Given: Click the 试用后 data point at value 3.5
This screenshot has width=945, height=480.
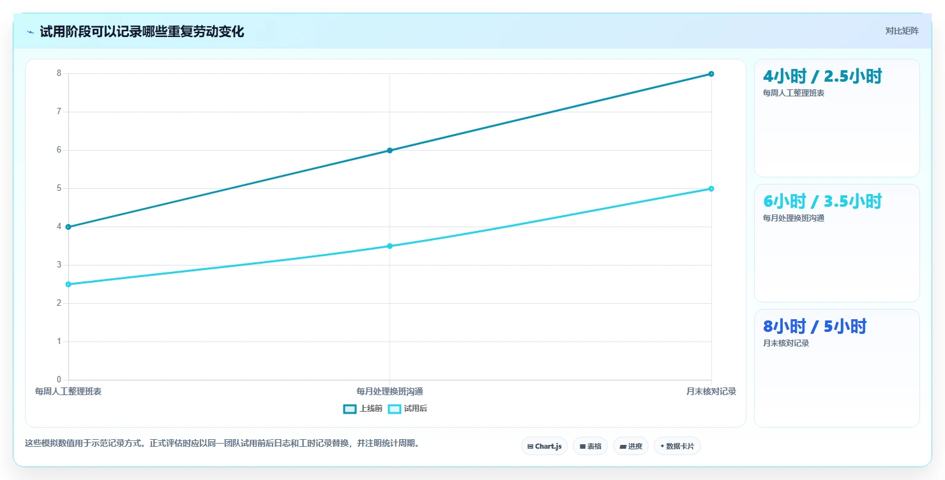Looking at the screenshot, I should pos(389,246).
